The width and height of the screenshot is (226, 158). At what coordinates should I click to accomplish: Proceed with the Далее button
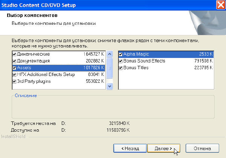(164, 148)
